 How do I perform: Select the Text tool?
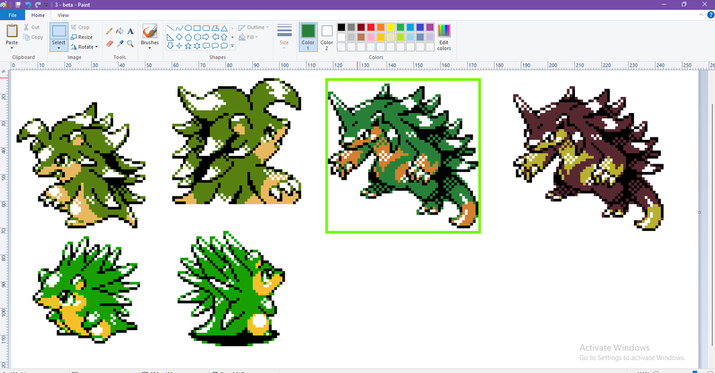(130, 31)
